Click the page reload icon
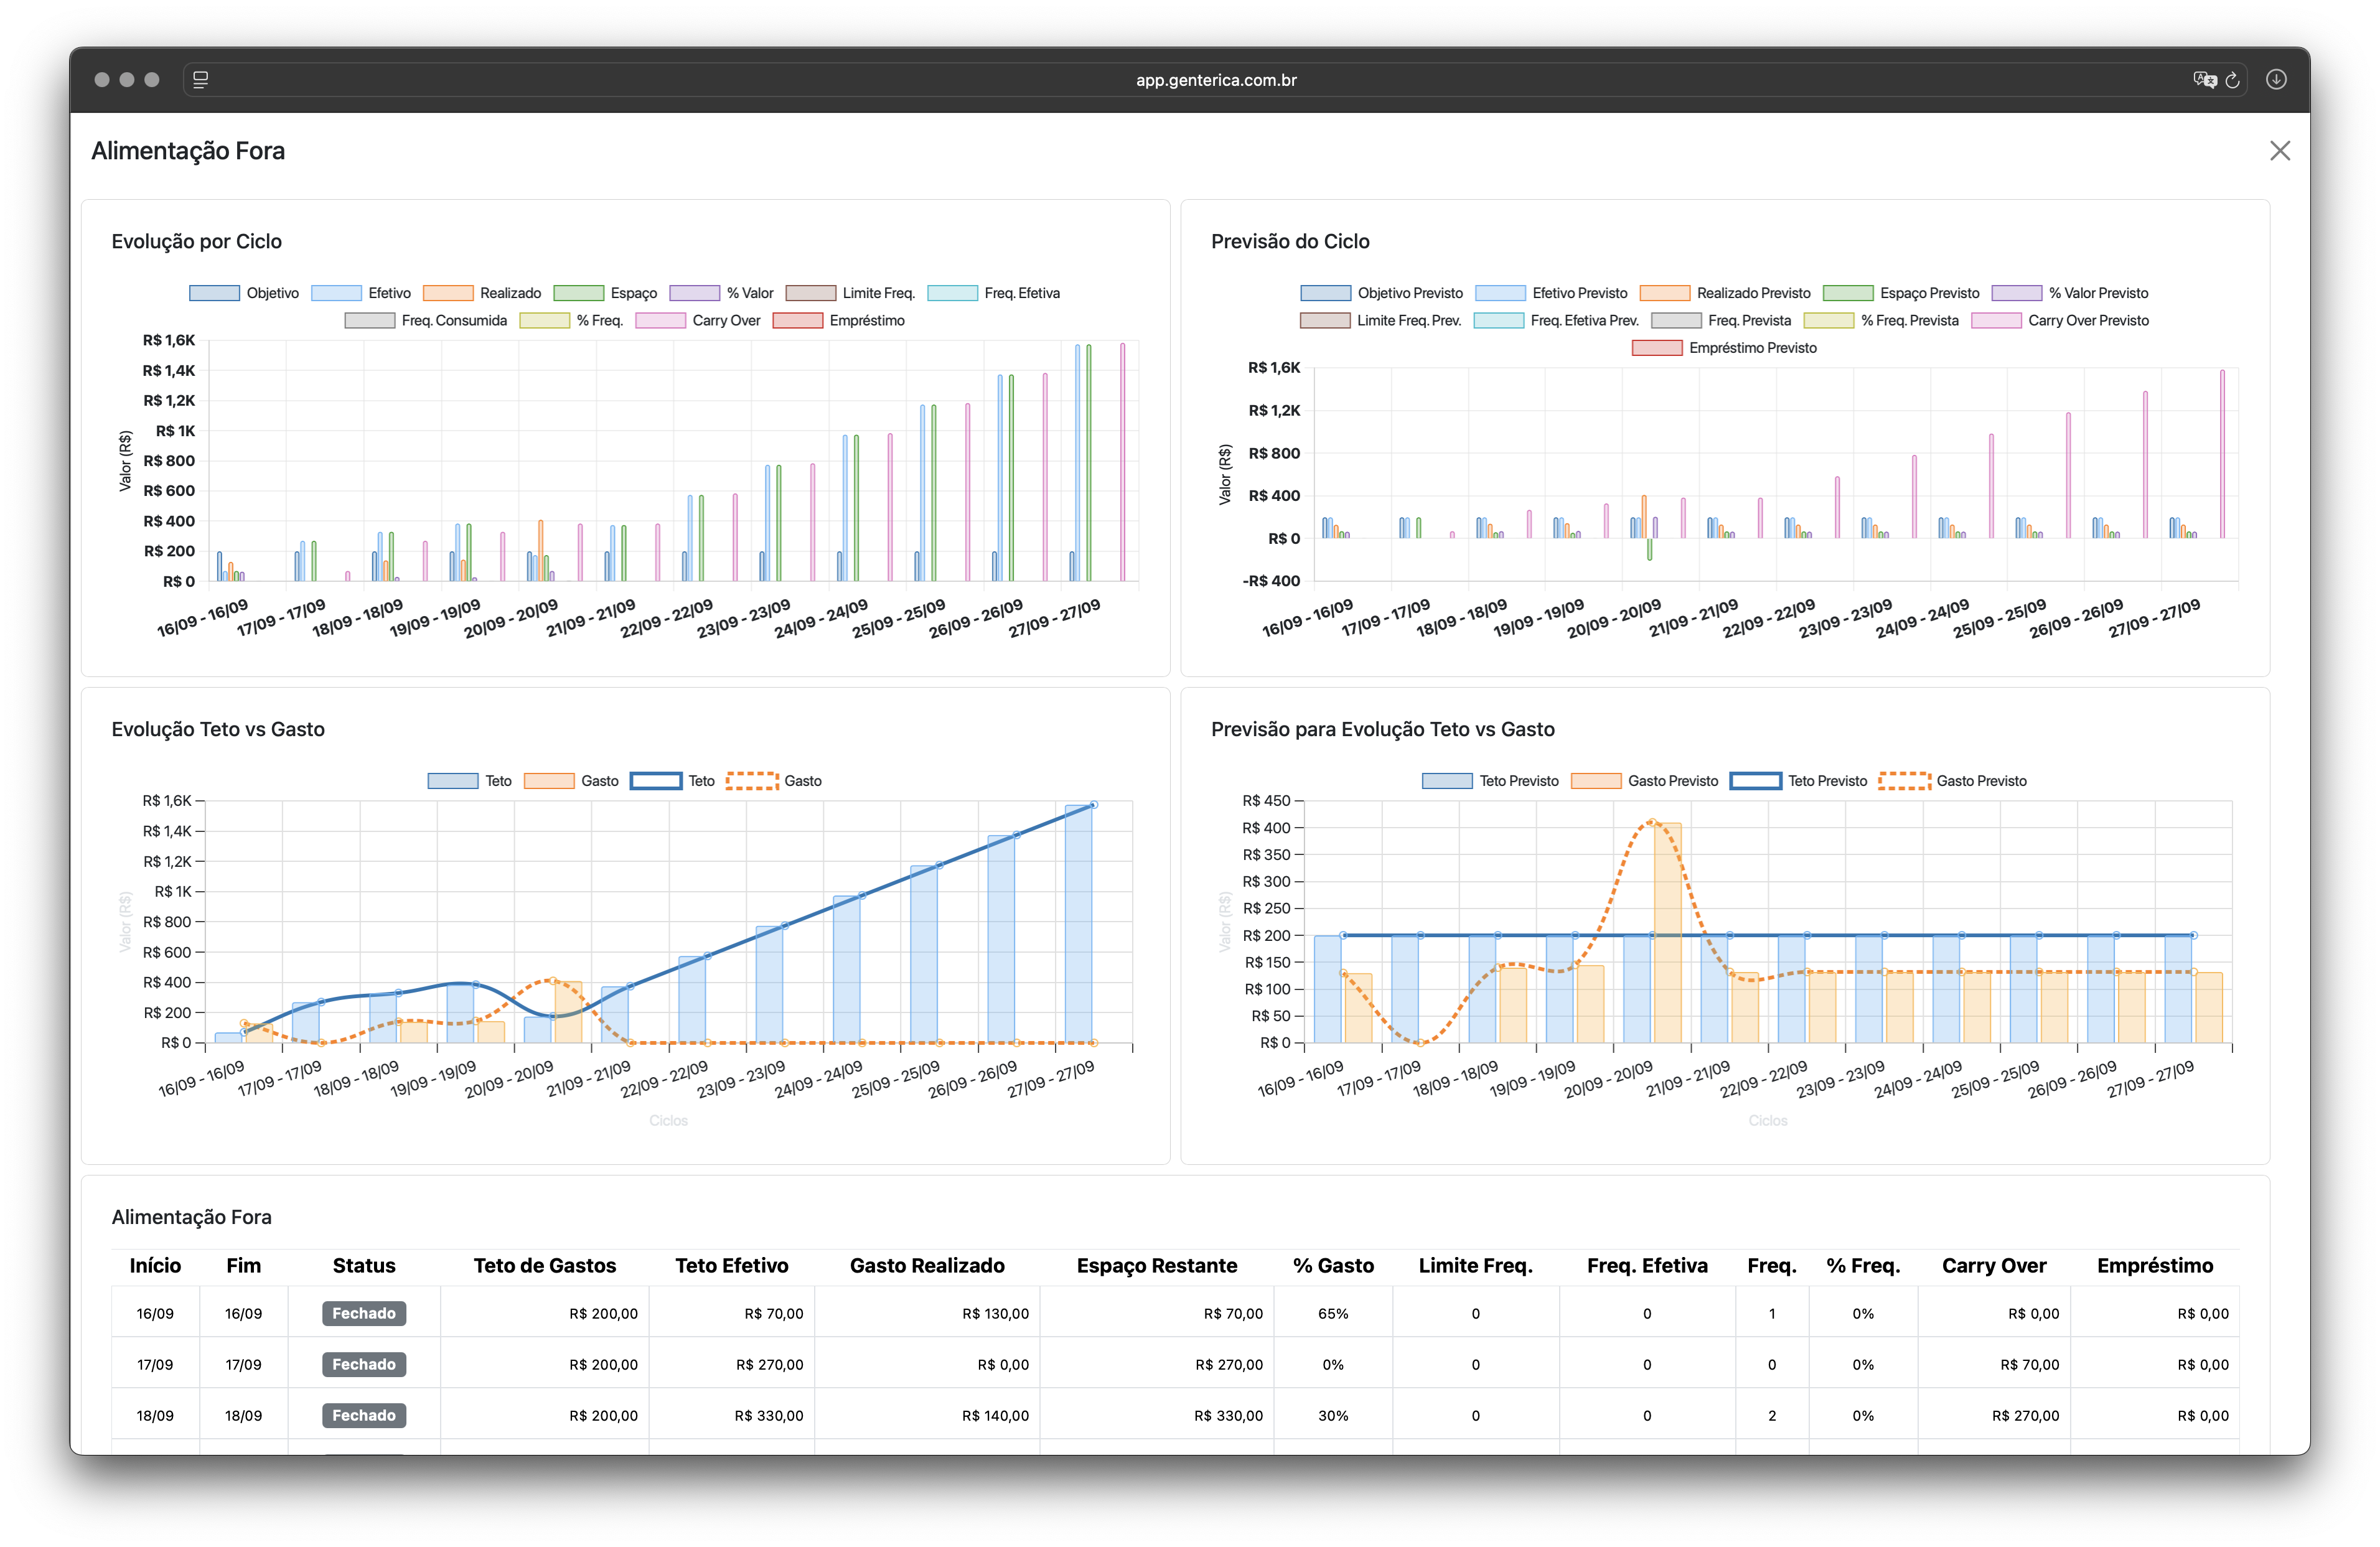Viewport: 2380px width, 1547px height. coord(2232,80)
